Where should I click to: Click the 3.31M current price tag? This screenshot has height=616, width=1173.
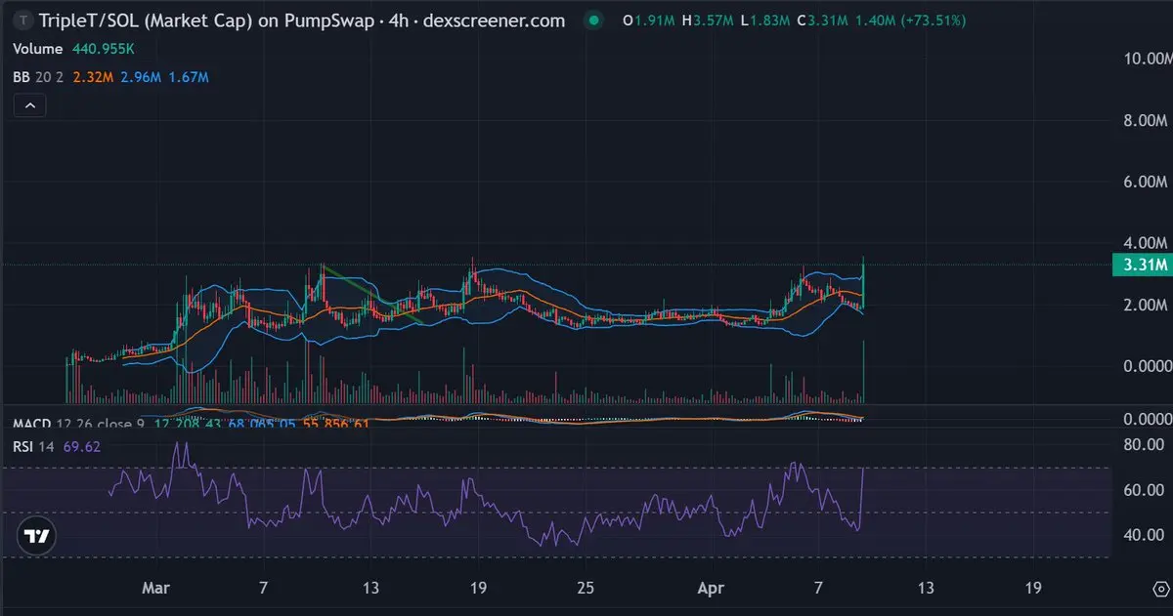point(1141,265)
